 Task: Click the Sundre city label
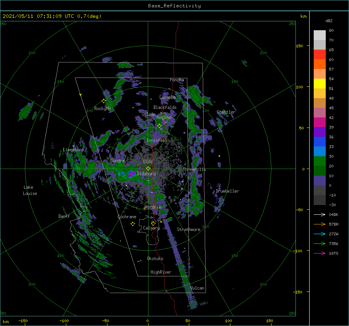[117, 160]
